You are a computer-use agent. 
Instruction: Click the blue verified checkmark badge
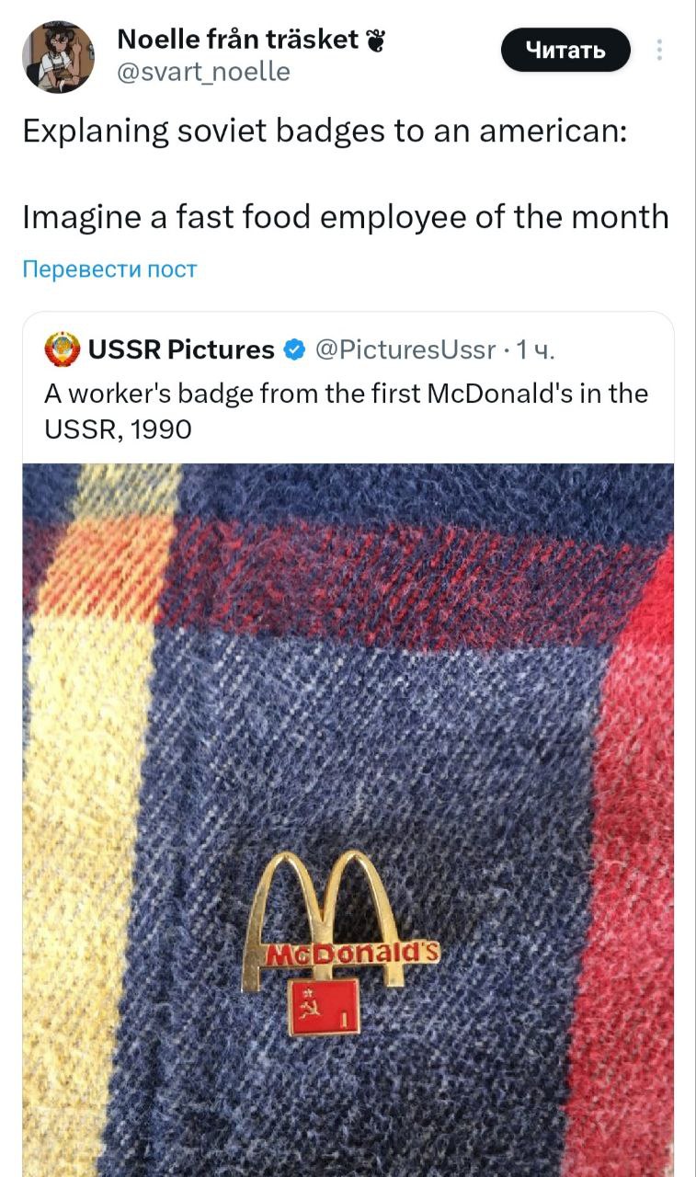coord(294,349)
